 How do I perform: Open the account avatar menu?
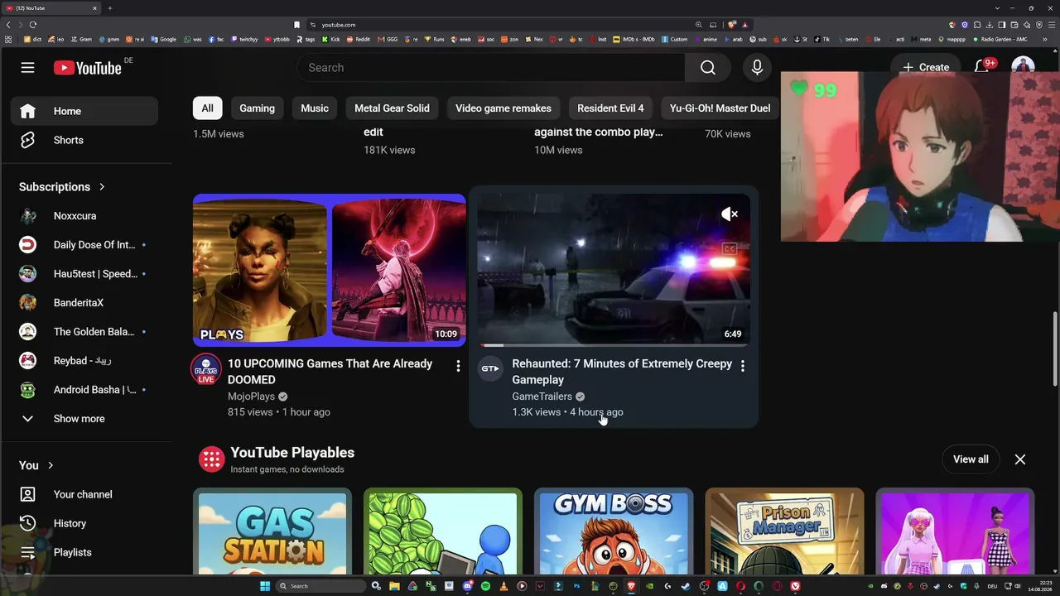click(x=1023, y=65)
